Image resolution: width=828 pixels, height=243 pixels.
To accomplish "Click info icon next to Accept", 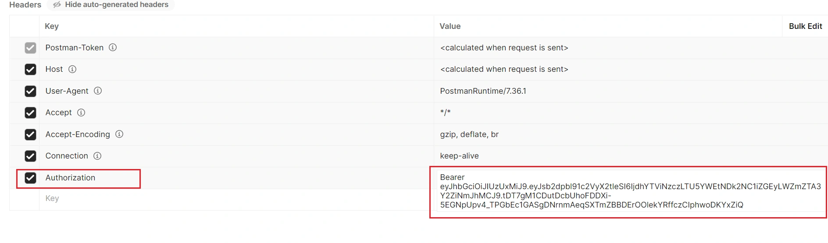I will [x=81, y=113].
